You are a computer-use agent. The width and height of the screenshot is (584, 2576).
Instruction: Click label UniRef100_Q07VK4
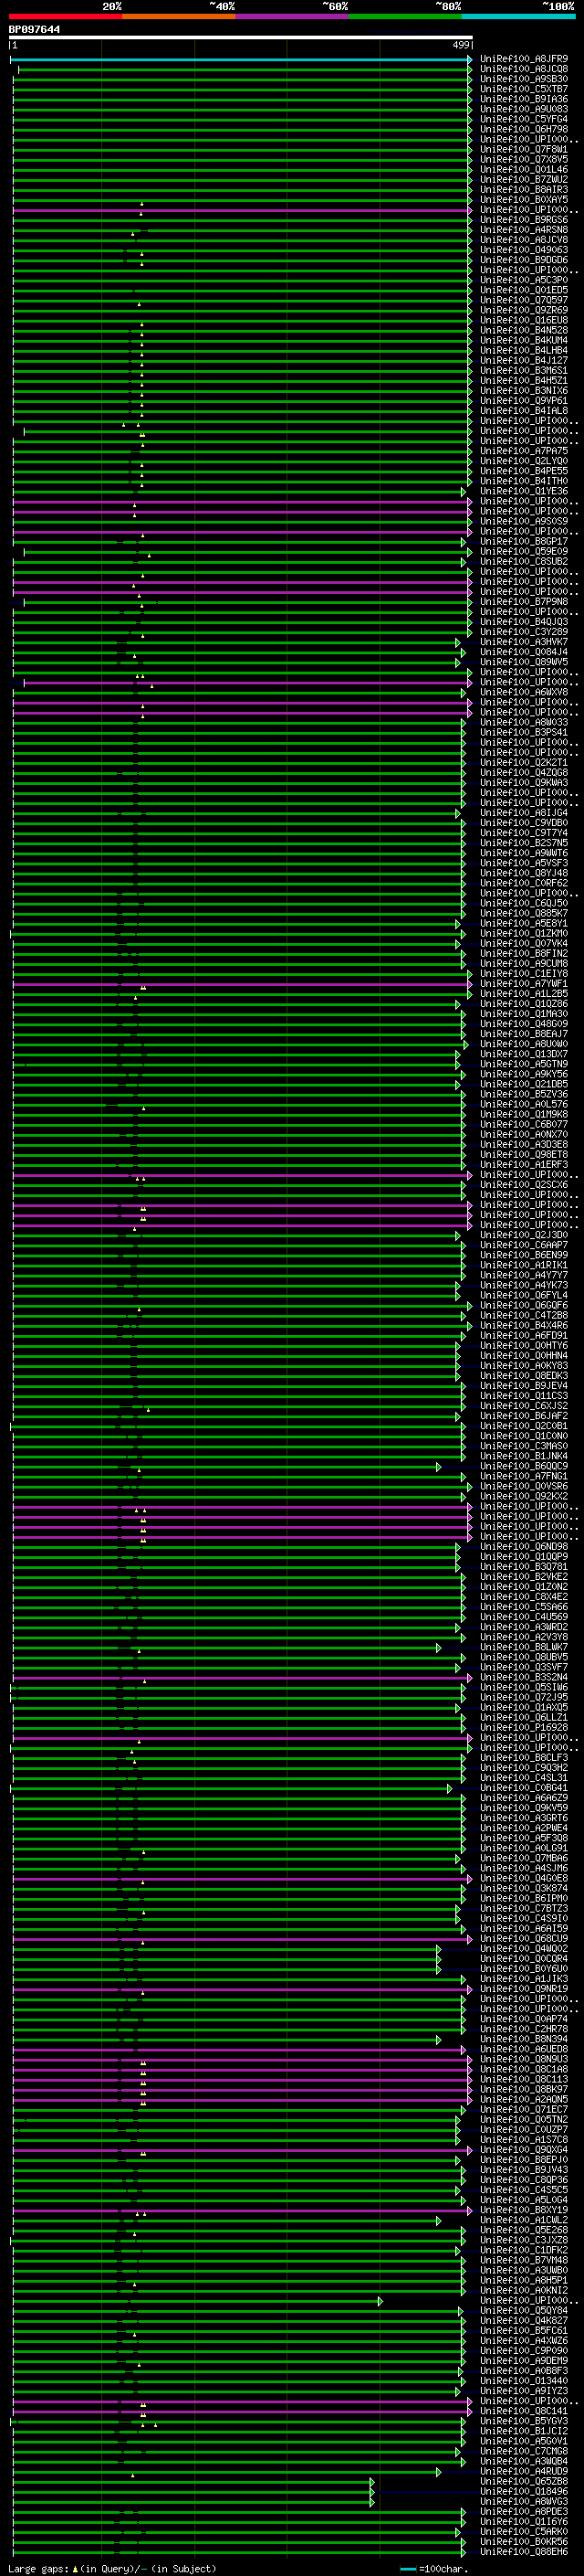(524, 944)
